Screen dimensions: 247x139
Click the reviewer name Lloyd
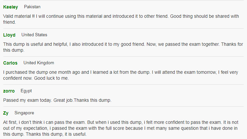[x=9, y=35]
